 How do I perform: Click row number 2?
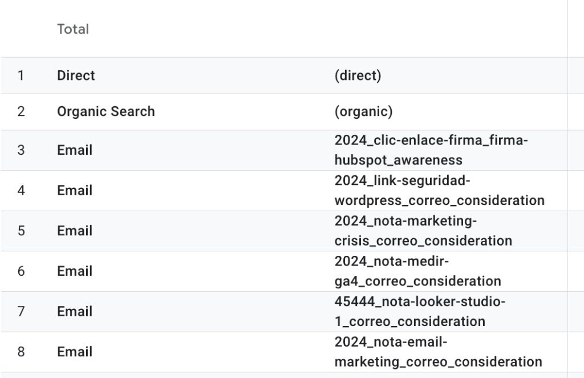(21, 111)
